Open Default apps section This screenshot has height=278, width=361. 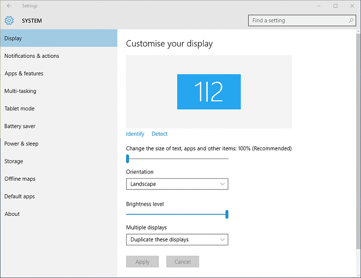coord(20,197)
